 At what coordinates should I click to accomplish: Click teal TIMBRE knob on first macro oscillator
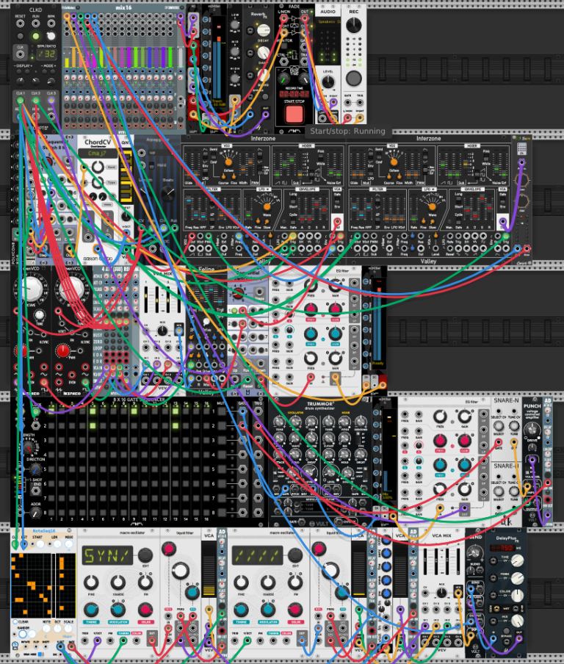[x=90, y=610]
